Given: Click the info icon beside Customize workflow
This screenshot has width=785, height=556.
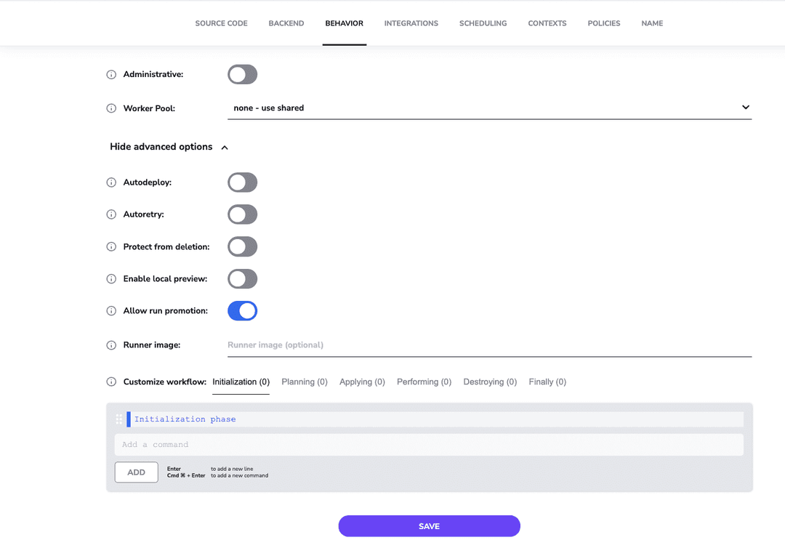Looking at the screenshot, I should point(110,382).
